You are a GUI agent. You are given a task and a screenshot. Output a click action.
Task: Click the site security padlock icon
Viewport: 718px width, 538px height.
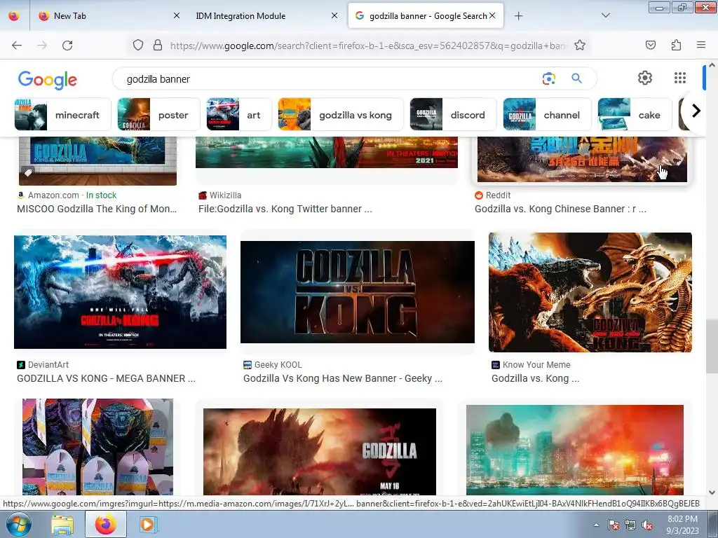click(158, 45)
